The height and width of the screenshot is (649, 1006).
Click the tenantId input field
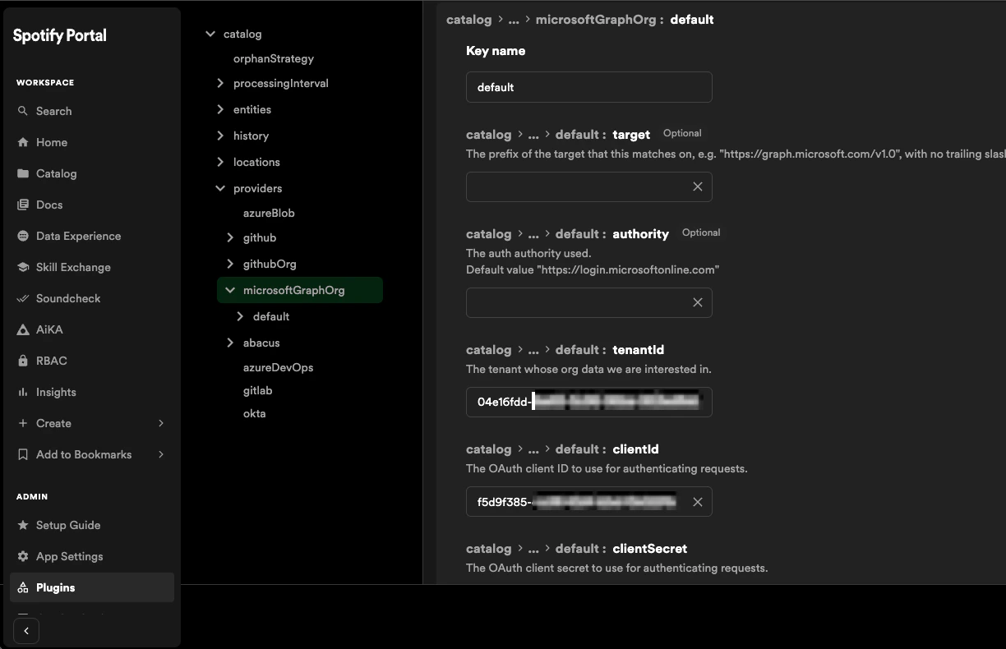[x=589, y=402]
